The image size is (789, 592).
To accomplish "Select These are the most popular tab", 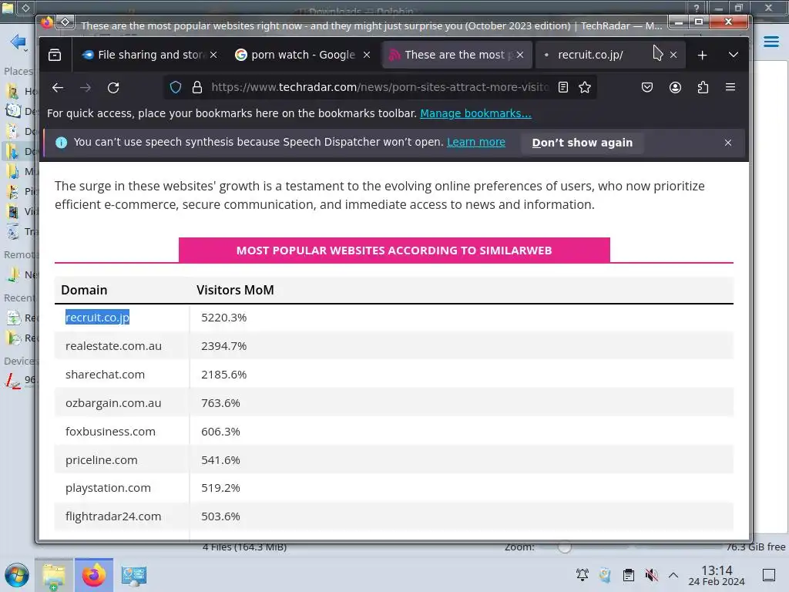I will tap(457, 55).
